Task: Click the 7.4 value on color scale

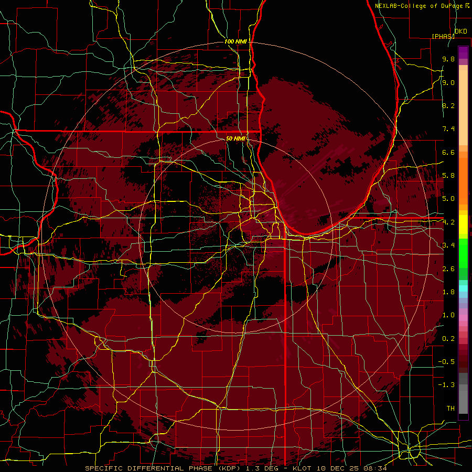Action: [448, 129]
